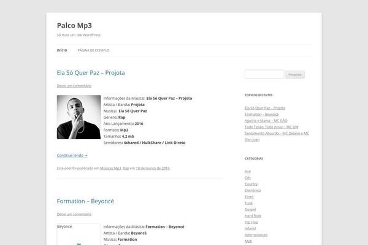
Task: Select the Internacionais category
Action: tap(256, 235)
